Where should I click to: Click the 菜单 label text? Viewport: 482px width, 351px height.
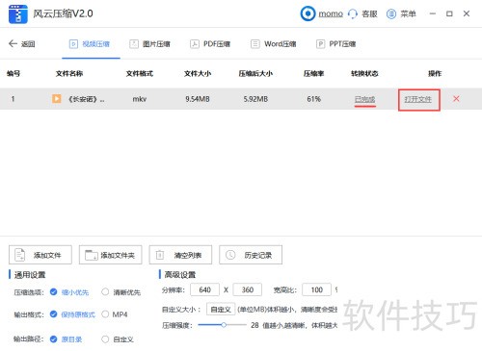coord(408,13)
